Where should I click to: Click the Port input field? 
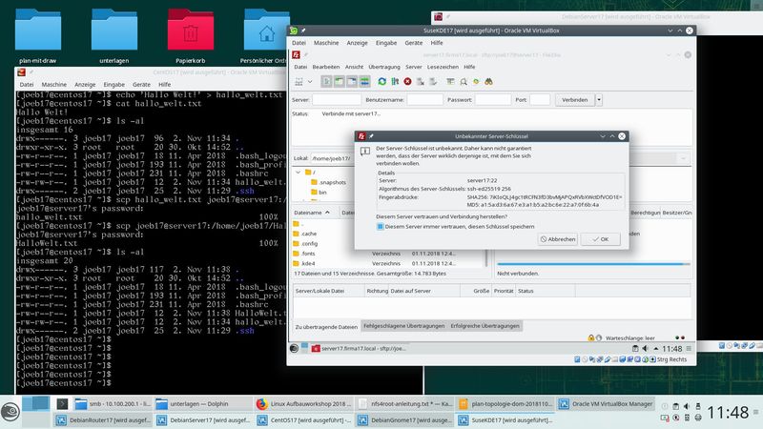click(540, 100)
